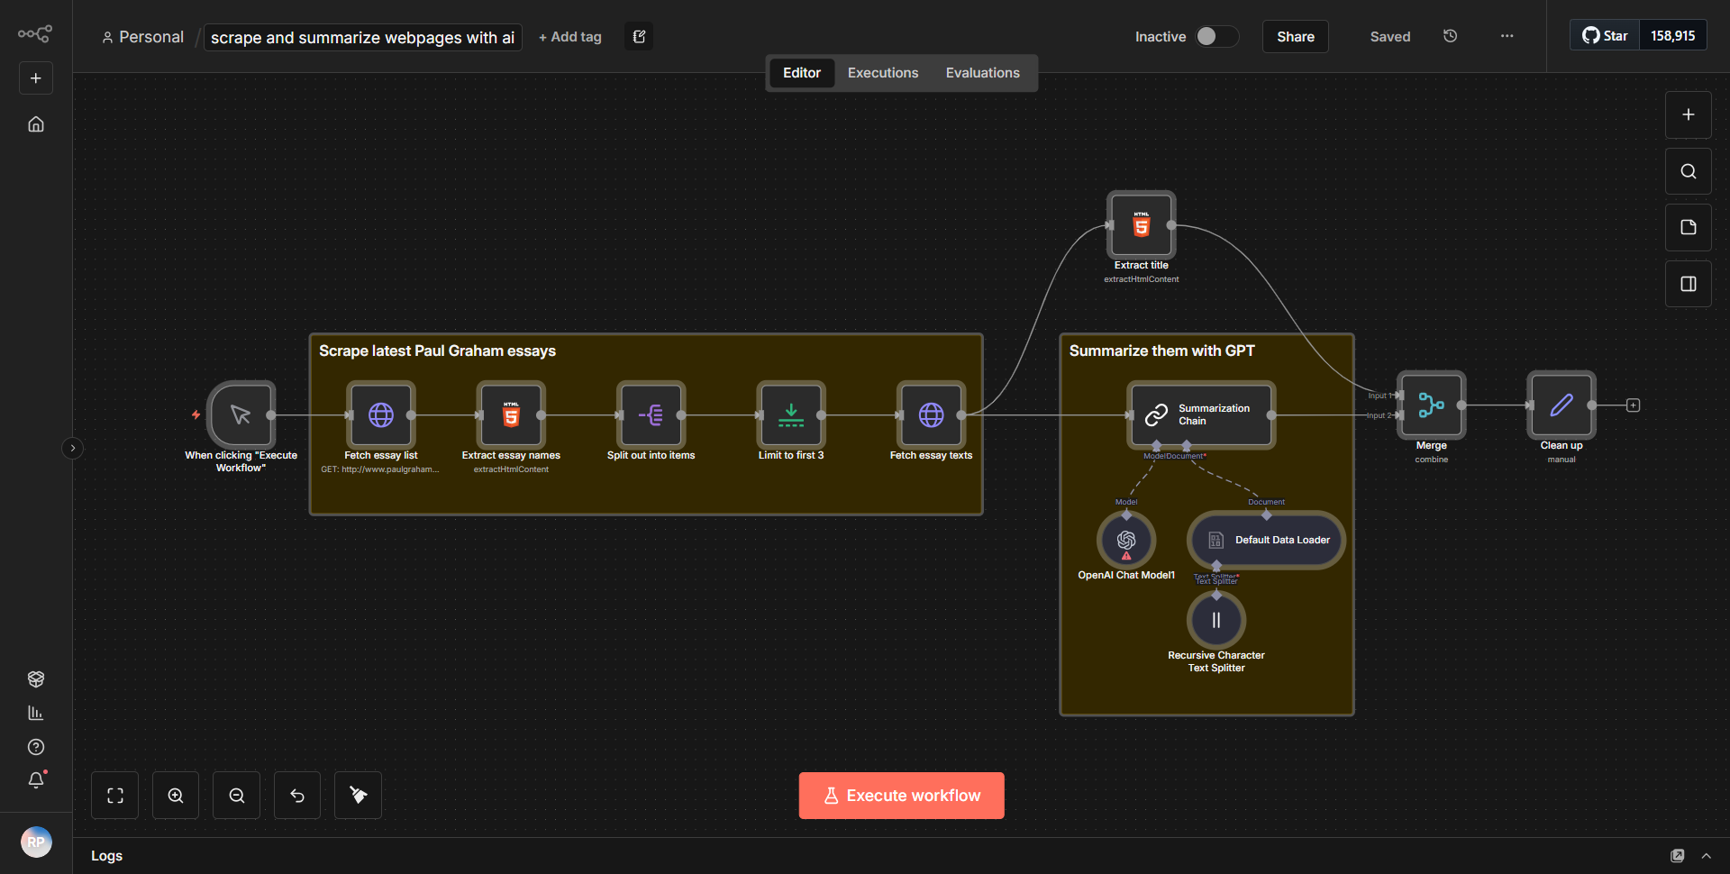This screenshot has height=874, width=1730.
Task: Open the Evaluations tab
Action: pyautogui.click(x=982, y=72)
